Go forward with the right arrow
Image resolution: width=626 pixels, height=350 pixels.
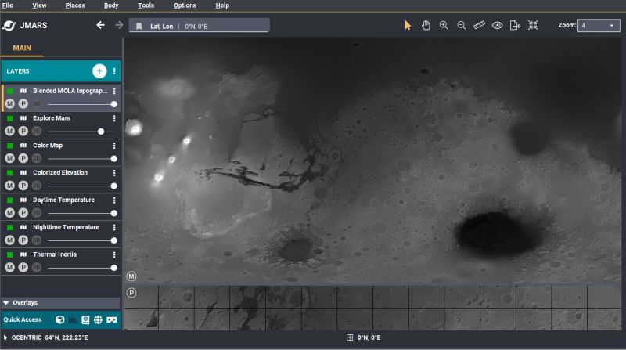[x=119, y=25]
